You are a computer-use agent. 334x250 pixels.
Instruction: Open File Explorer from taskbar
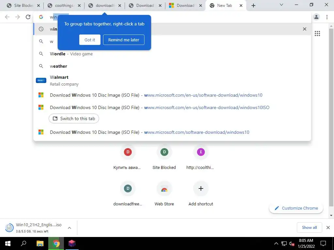[40, 243]
